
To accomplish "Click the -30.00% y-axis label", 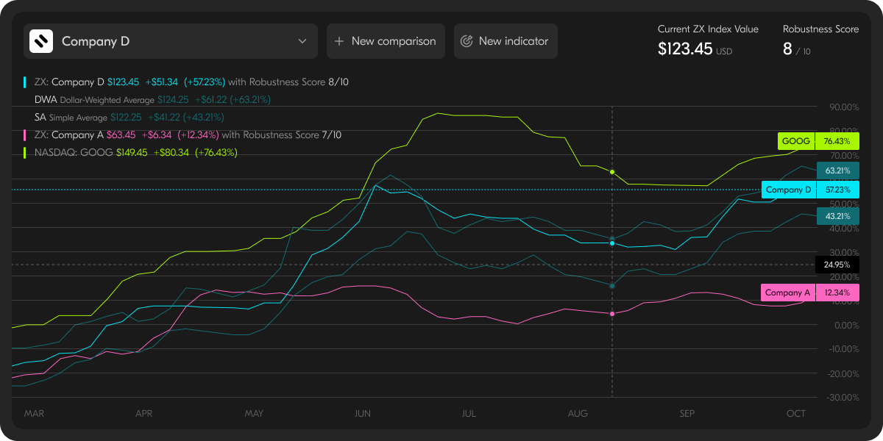I will (x=843, y=398).
